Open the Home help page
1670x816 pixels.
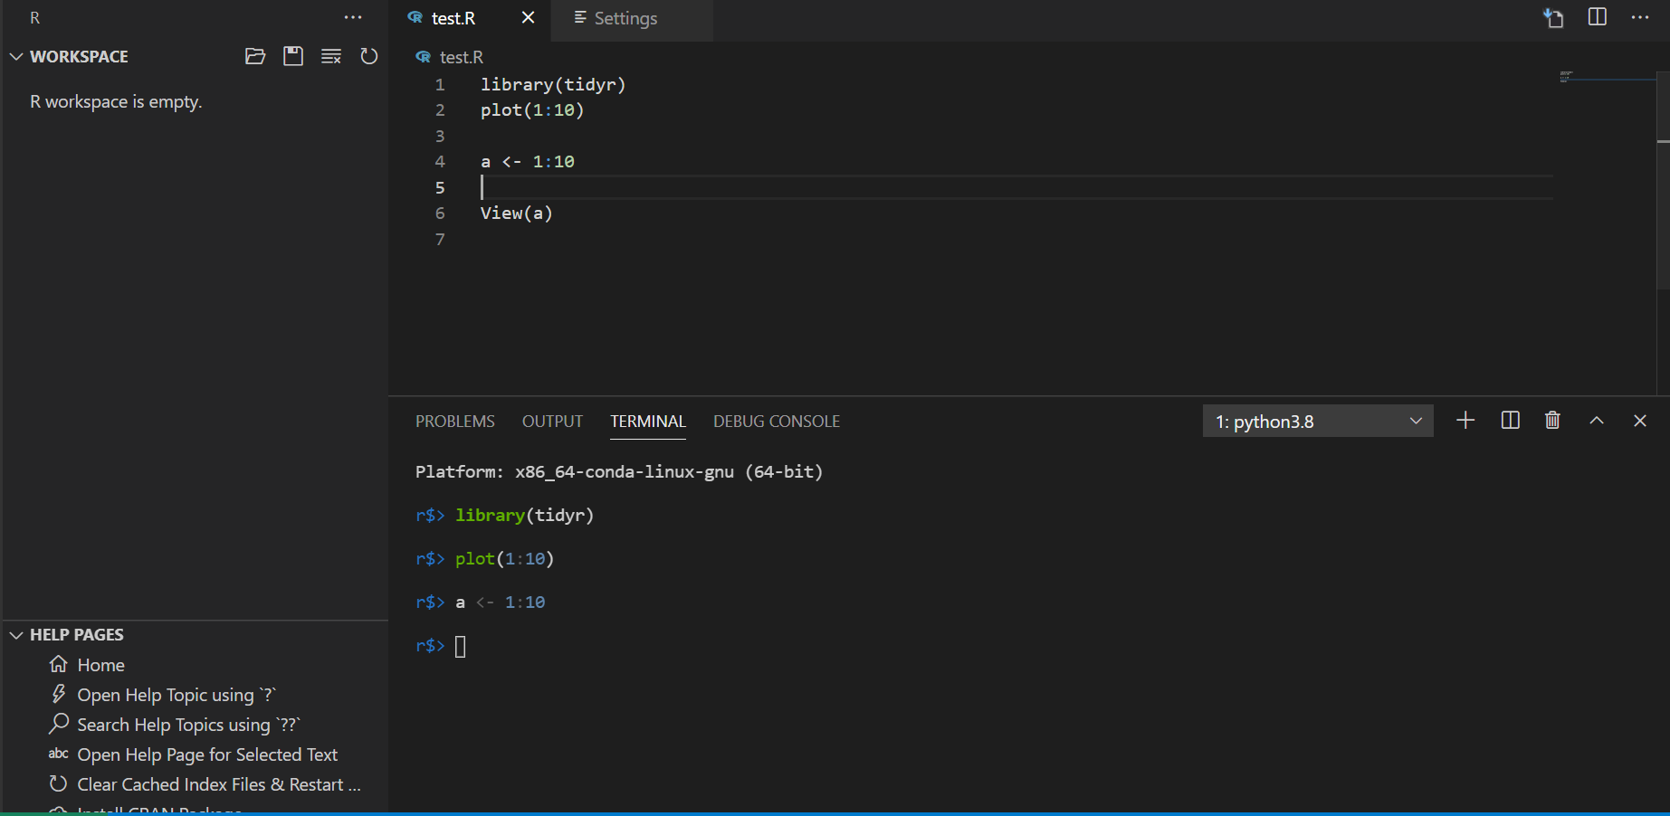tap(100, 665)
